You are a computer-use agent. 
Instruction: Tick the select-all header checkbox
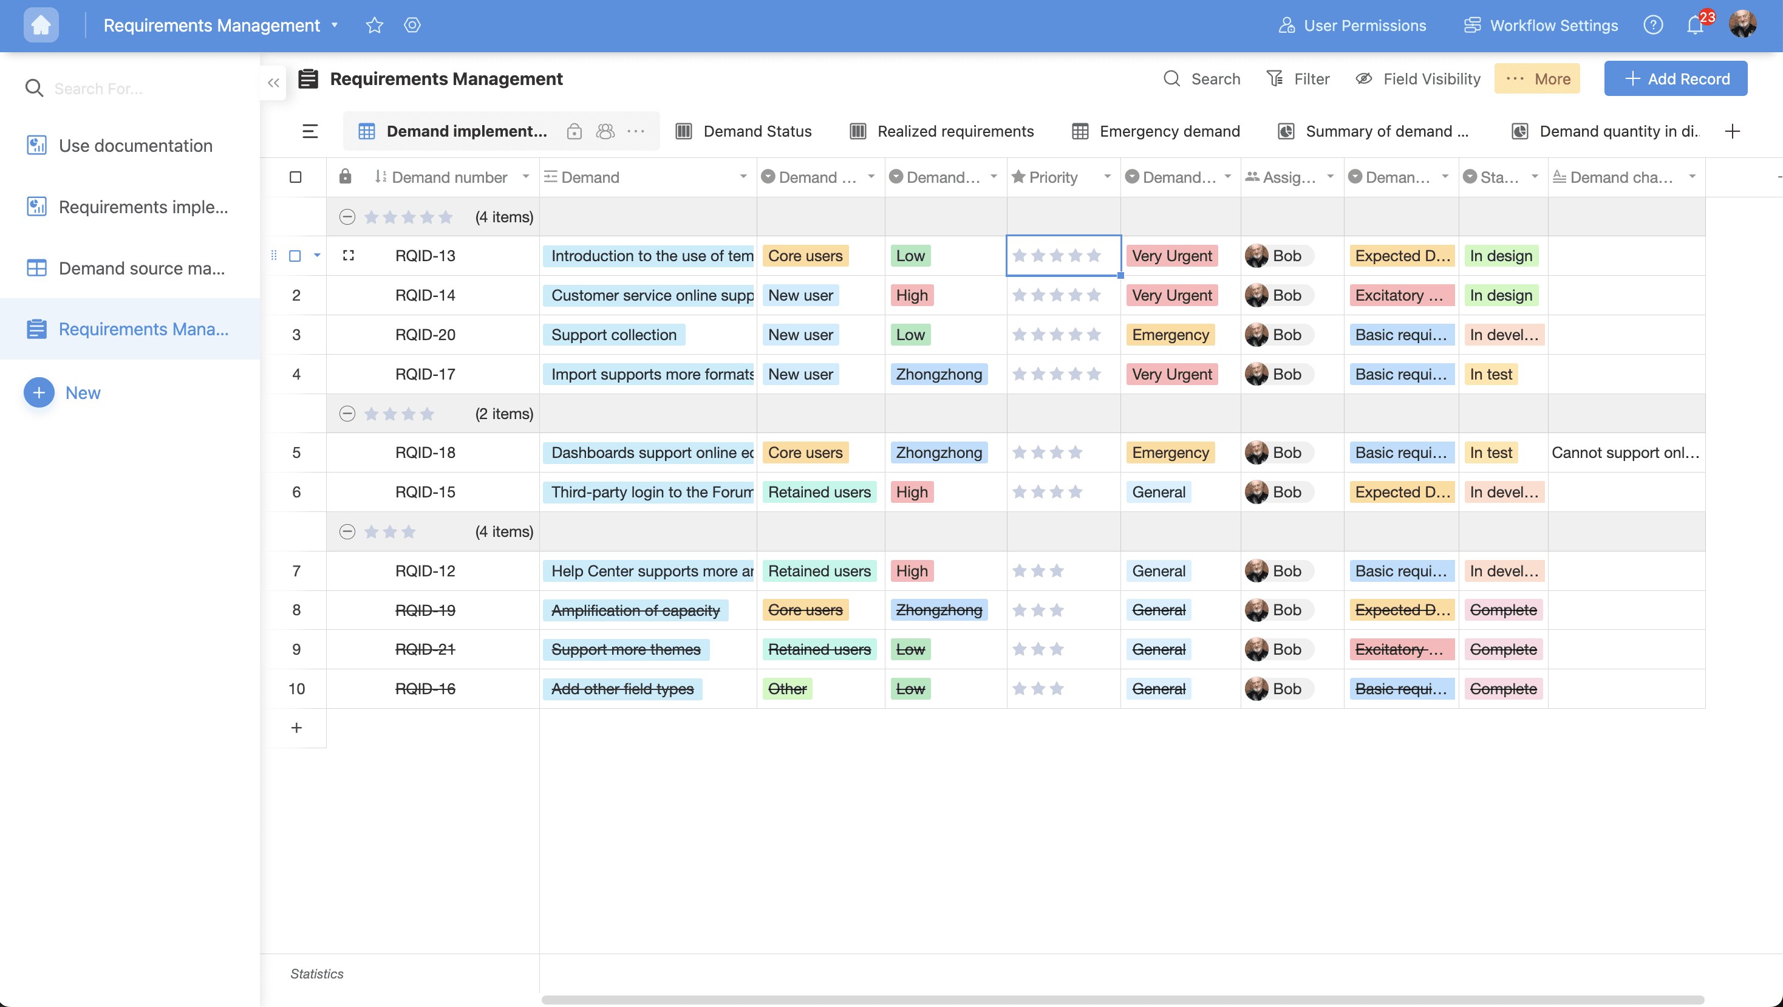pyautogui.click(x=296, y=177)
